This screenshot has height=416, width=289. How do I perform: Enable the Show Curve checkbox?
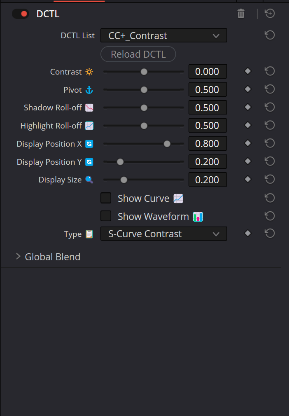click(106, 198)
